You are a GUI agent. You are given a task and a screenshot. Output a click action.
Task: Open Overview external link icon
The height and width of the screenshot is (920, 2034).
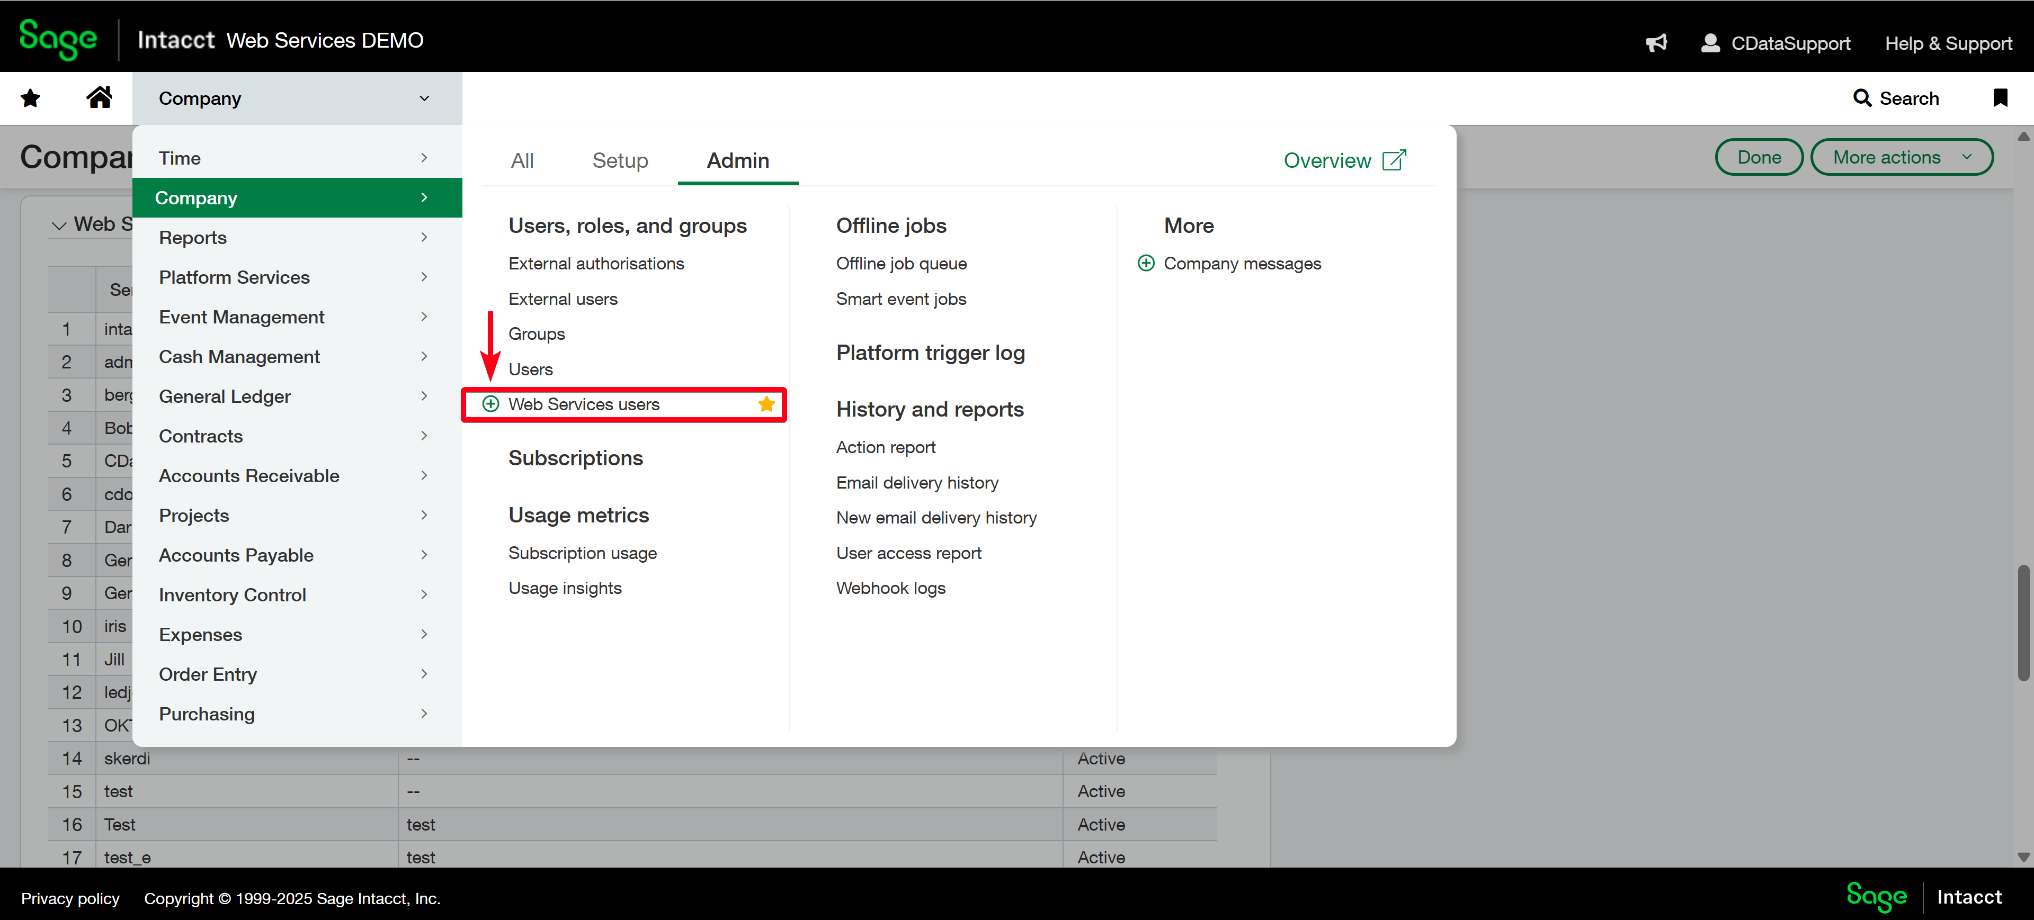[x=1395, y=160]
